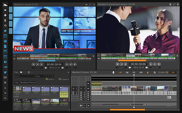Open the Facebook publish icon in sidebar

[x=5, y=62]
